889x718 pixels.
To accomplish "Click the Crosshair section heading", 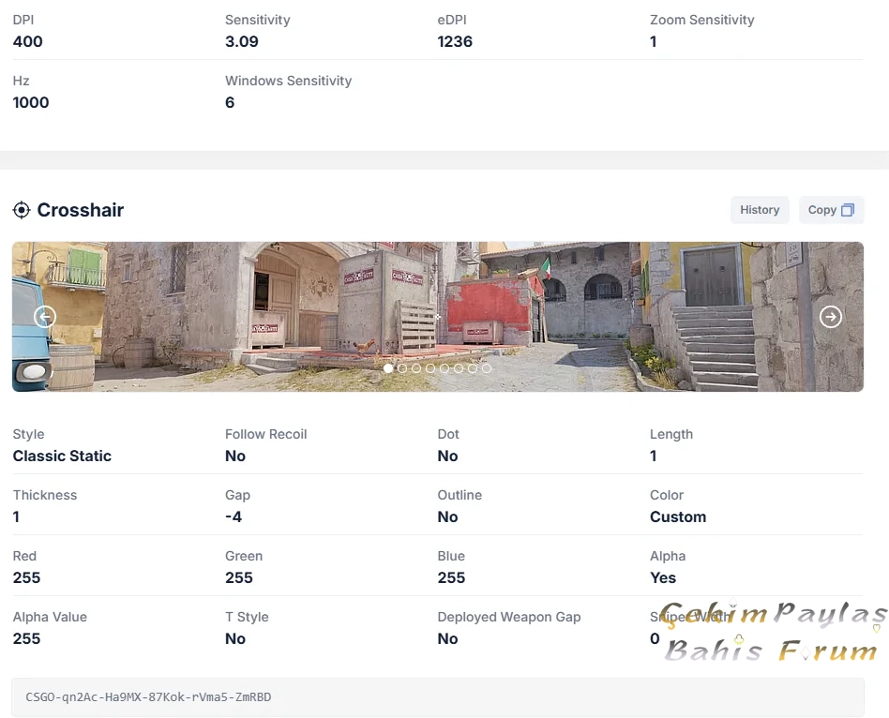I will click(81, 210).
